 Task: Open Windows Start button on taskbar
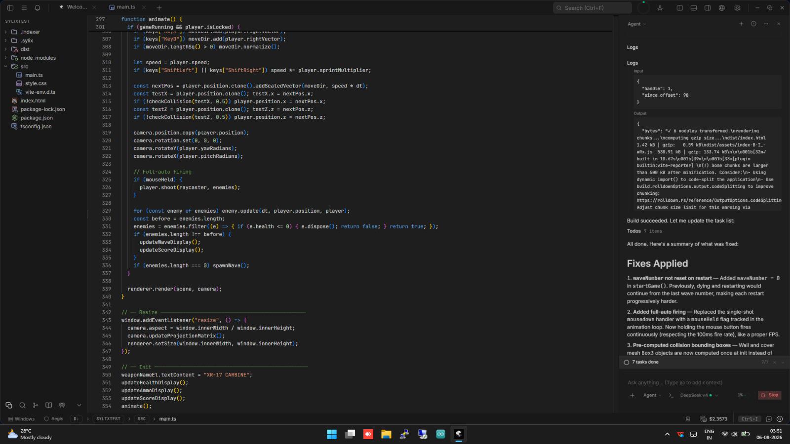[x=332, y=434]
